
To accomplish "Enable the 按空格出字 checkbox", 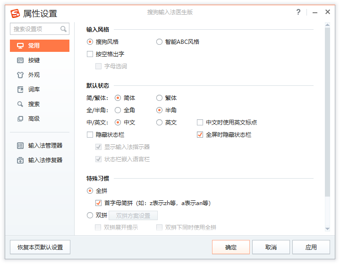I will pyautogui.click(x=90, y=54).
